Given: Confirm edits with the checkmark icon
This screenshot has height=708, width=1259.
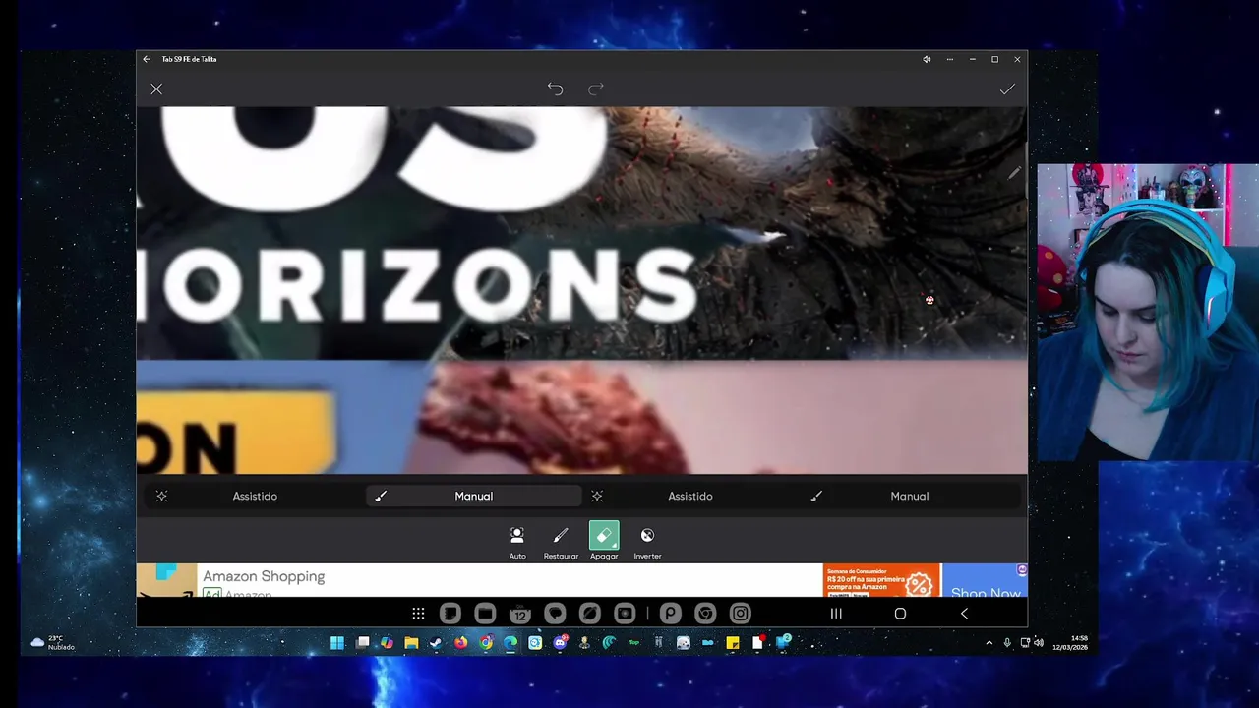Looking at the screenshot, I should coord(1007,89).
